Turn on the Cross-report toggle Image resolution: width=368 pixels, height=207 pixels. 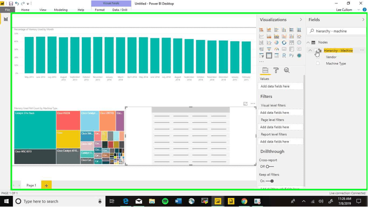pos(269,166)
